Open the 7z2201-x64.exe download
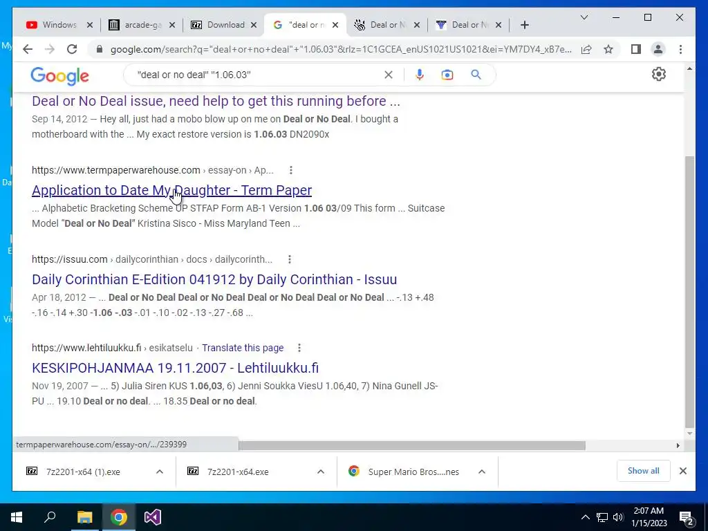The height and width of the screenshot is (531, 708). coord(238,472)
